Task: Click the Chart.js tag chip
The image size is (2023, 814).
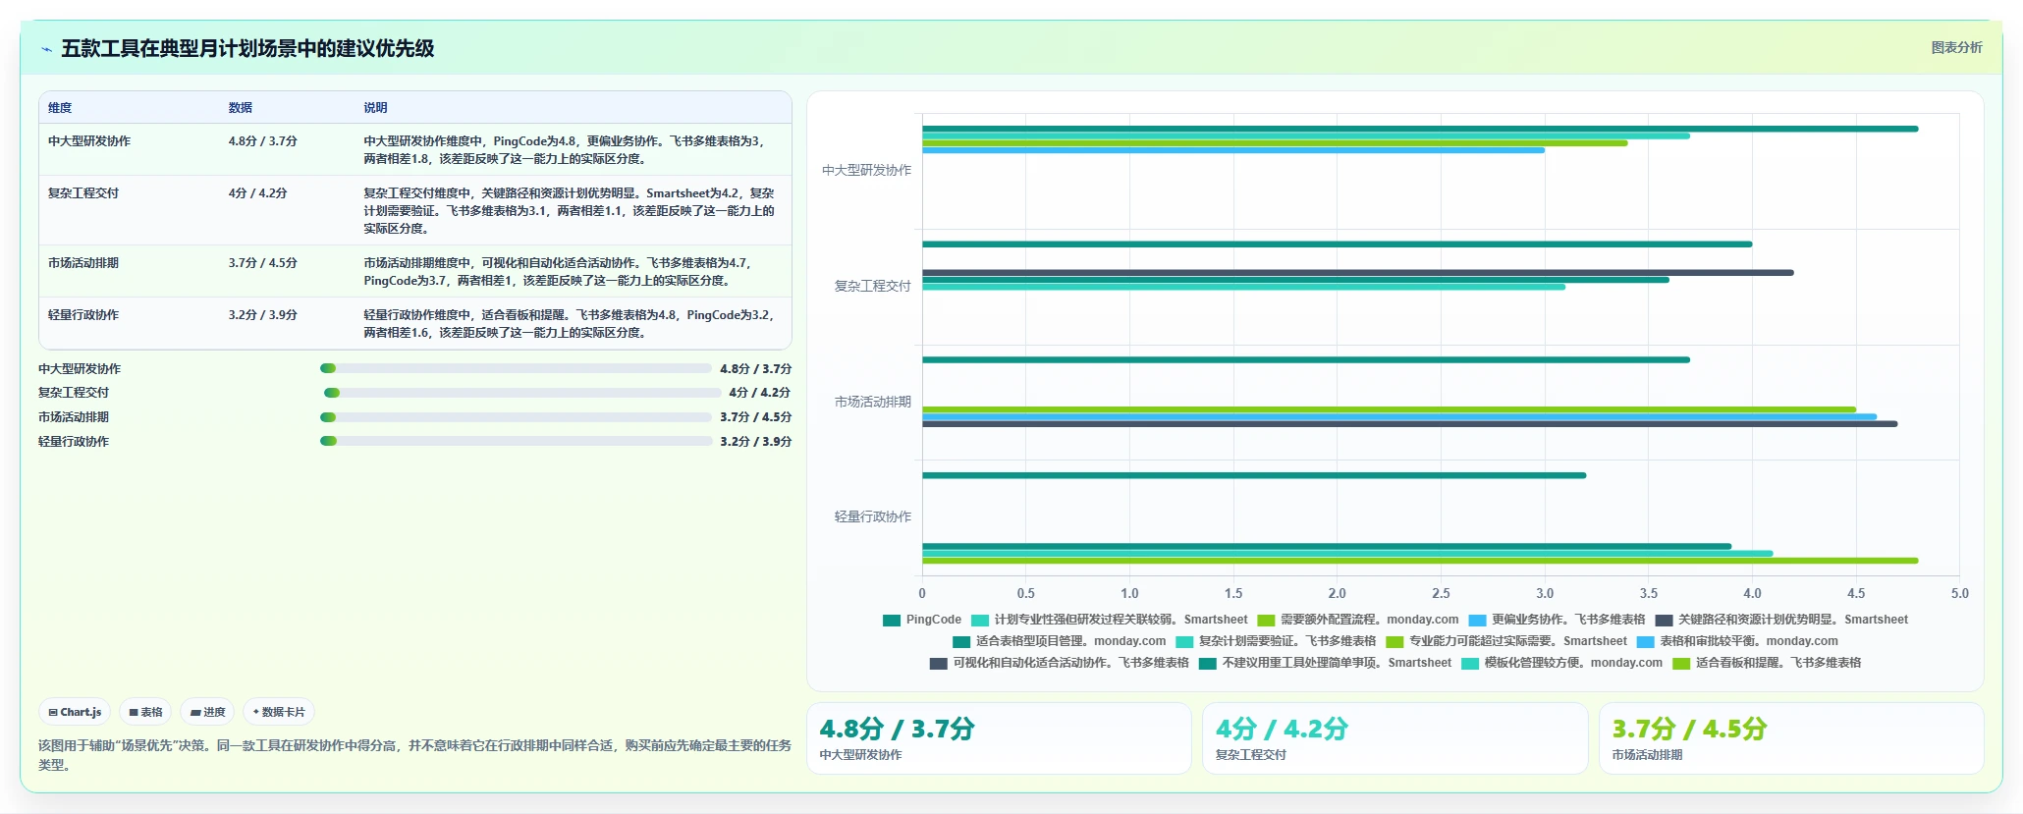Action: click(75, 712)
